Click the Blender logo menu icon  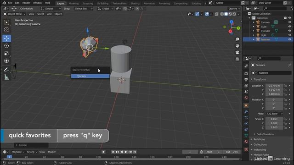tap(4, 3)
